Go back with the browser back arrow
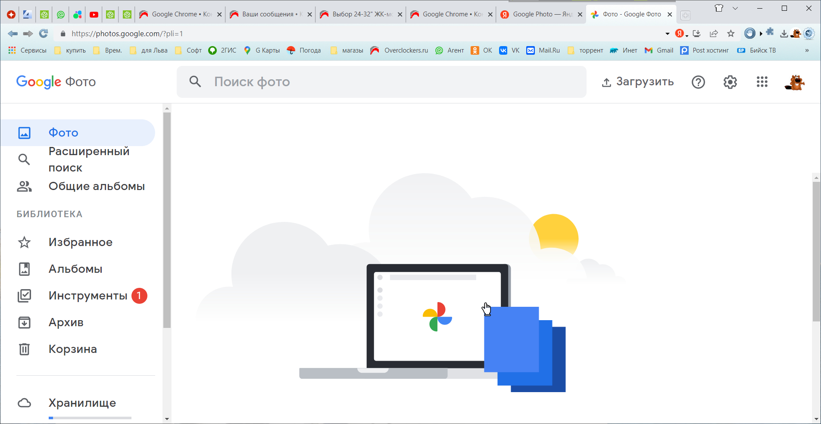821x424 pixels. point(12,34)
